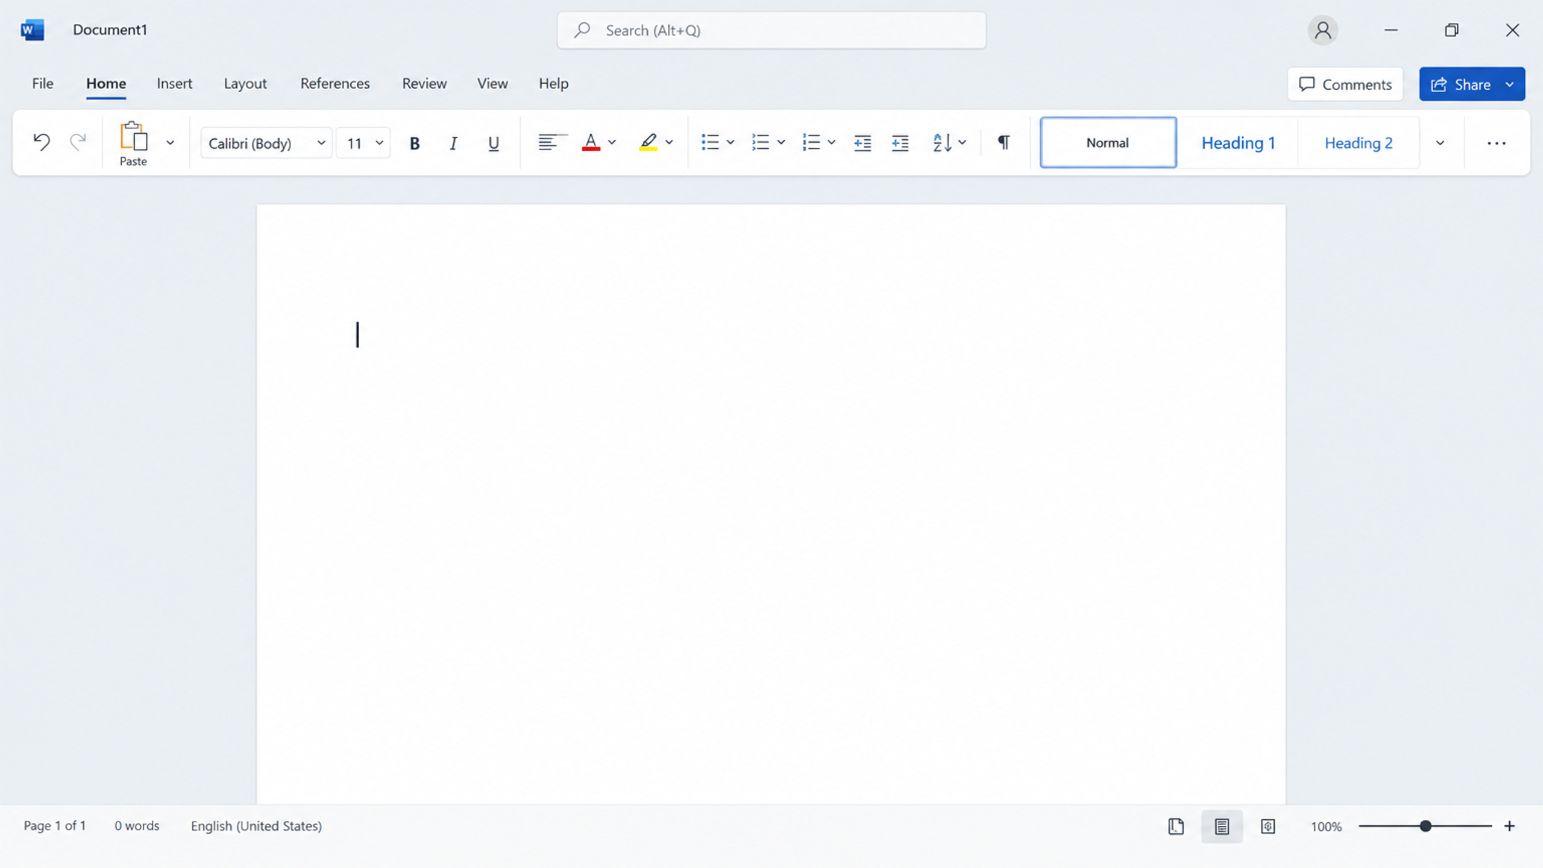The width and height of the screenshot is (1543, 868).
Task: Click the Paste clipboard icon
Action: point(133,136)
